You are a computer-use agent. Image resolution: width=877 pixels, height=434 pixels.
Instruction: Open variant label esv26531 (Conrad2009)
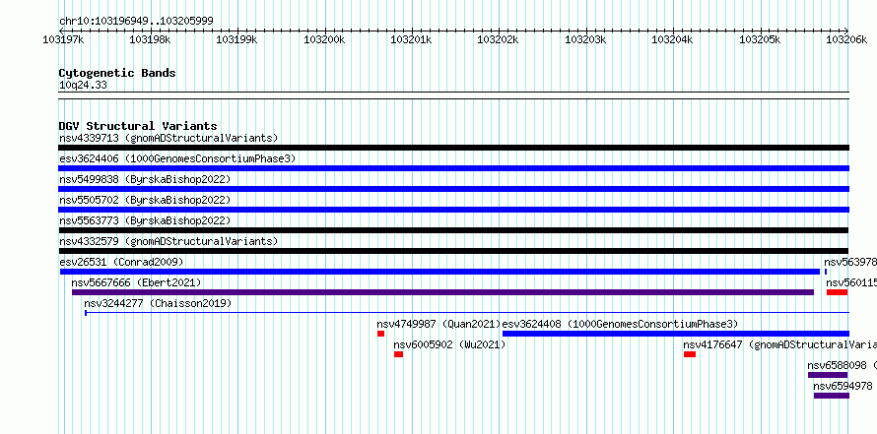[121, 262]
